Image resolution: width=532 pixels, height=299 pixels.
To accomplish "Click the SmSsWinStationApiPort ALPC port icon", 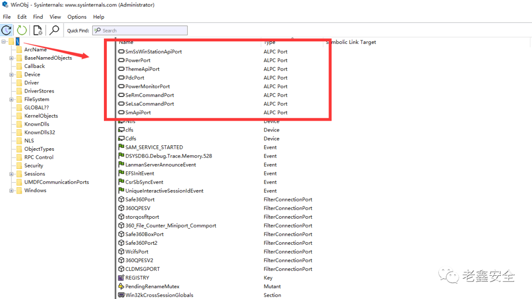I will [121, 52].
